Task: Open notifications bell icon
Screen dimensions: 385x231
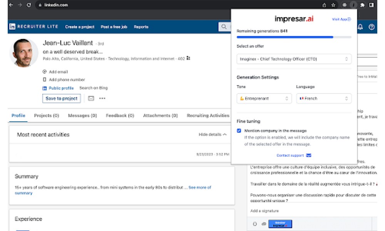Action: click(x=360, y=27)
